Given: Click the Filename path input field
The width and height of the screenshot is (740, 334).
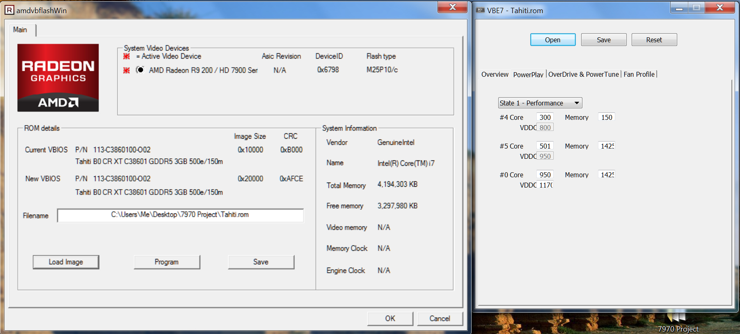Looking at the screenshot, I should point(180,215).
